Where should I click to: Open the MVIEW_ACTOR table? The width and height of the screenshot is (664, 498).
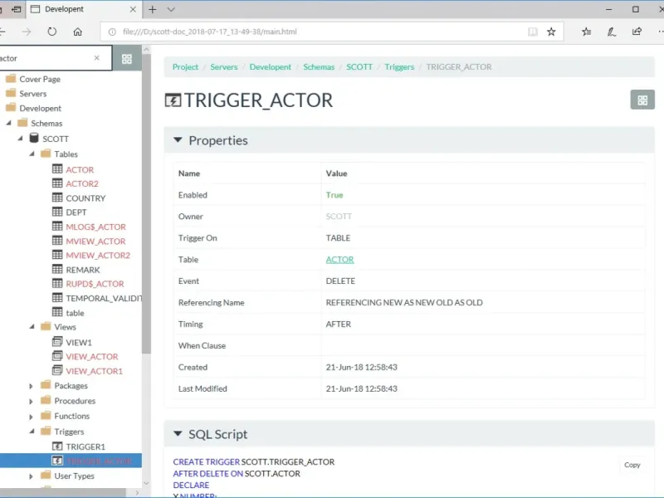pyautogui.click(x=95, y=242)
